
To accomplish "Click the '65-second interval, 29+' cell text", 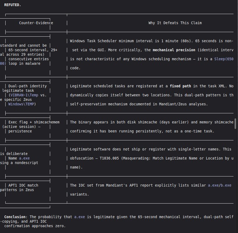I will [33, 50].
